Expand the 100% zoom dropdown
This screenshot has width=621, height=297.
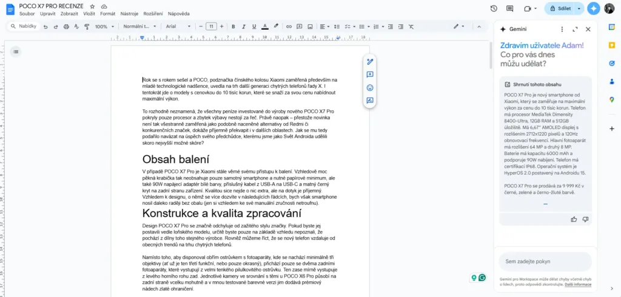(104, 27)
